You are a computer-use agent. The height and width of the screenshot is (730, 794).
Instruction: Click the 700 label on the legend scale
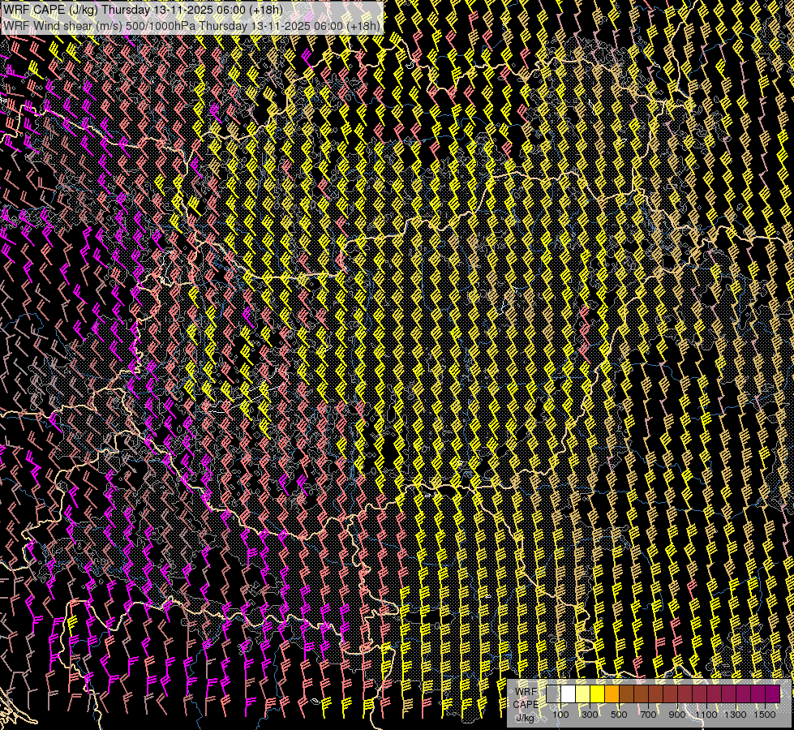coord(648,715)
